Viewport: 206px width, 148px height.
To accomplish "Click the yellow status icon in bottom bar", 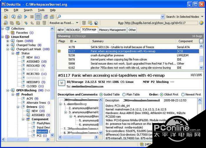I will tap(142, 144).
